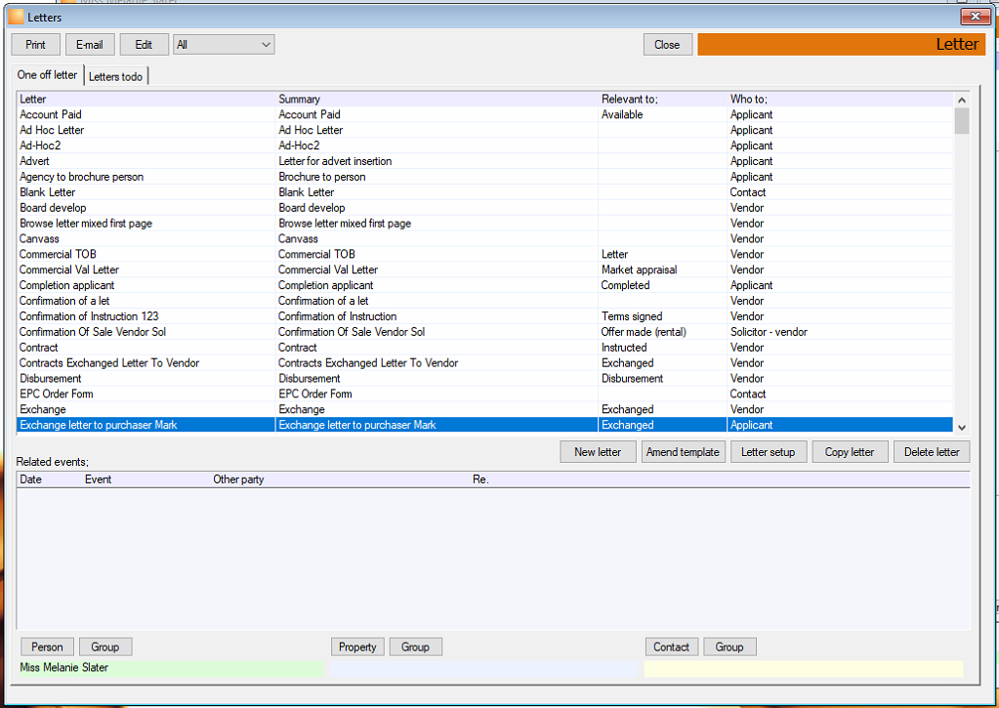Click the Print button
Image resolution: width=999 pixels, height=708 pixels.
pos(36,45)
